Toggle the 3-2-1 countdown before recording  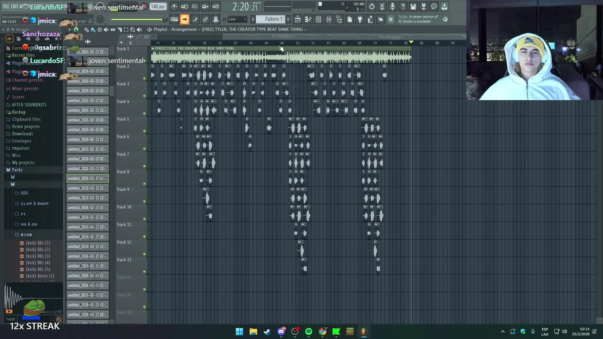pos(195,7)
